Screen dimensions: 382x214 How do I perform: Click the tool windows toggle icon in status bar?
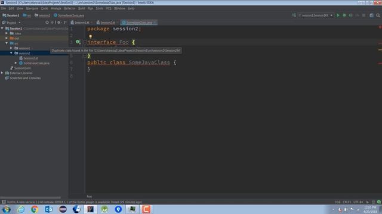(x=4, y=202)
